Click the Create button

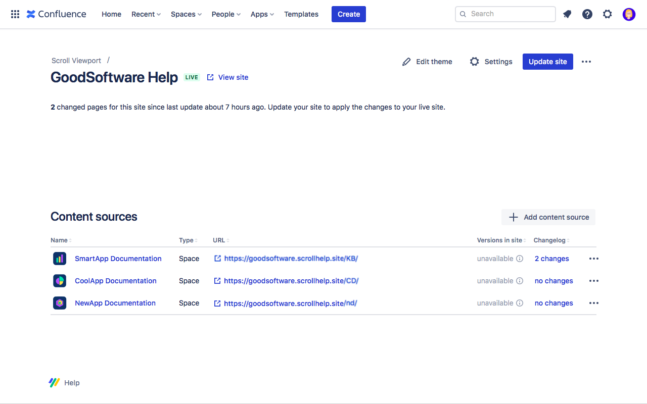349,14
